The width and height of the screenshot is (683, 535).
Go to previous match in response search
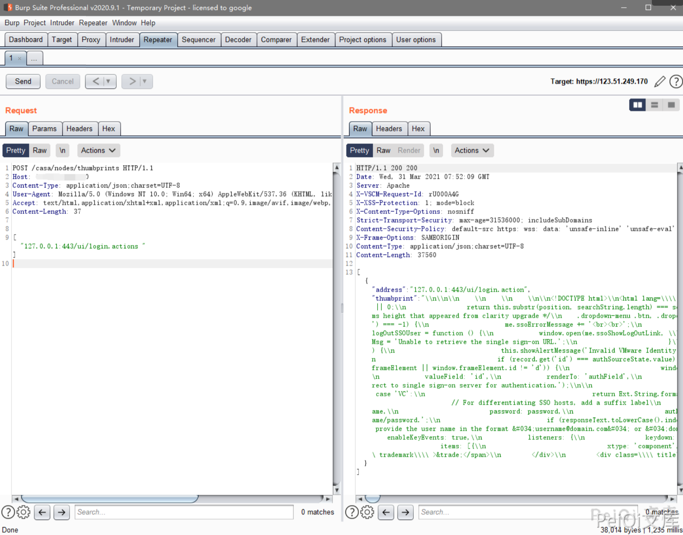[x=386, y=512]
